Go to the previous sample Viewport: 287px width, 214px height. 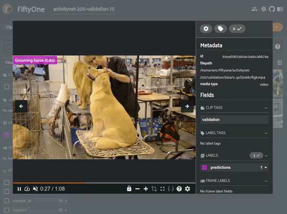pos(21,106)
